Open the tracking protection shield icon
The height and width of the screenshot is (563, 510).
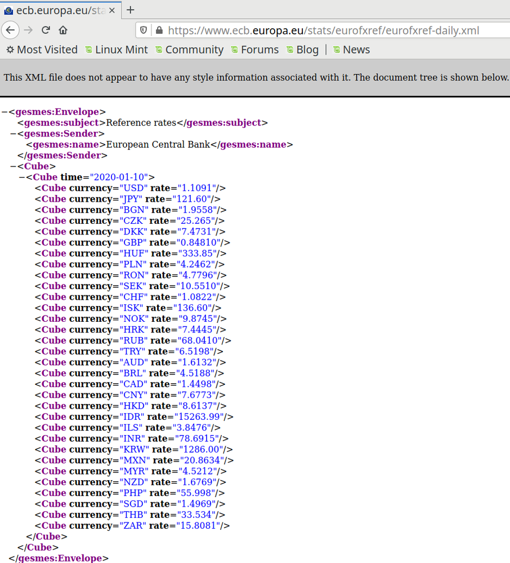point(144,30)
